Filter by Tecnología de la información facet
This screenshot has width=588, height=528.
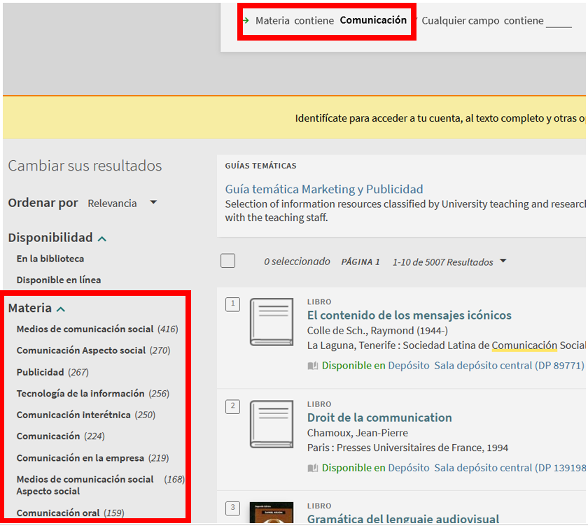(x=80, y=394)
